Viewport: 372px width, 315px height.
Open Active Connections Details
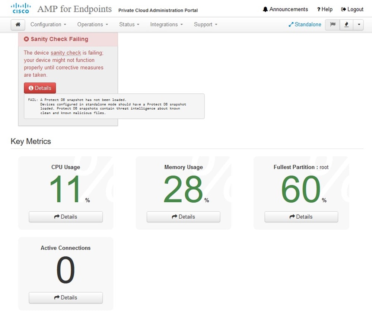pyautogui.click(x=66, y=298)
